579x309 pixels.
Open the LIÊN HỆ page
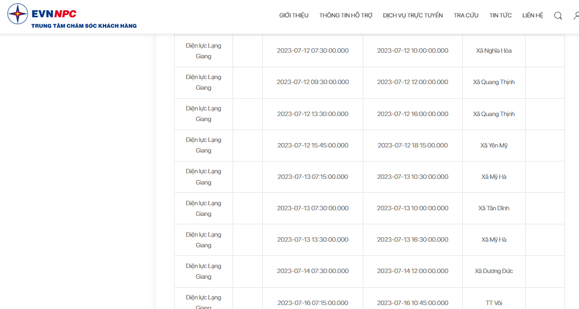point(532,15)
